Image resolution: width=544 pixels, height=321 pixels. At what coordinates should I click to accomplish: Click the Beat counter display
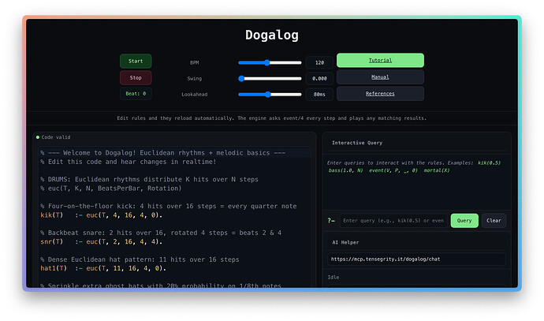tap(136, 94)
